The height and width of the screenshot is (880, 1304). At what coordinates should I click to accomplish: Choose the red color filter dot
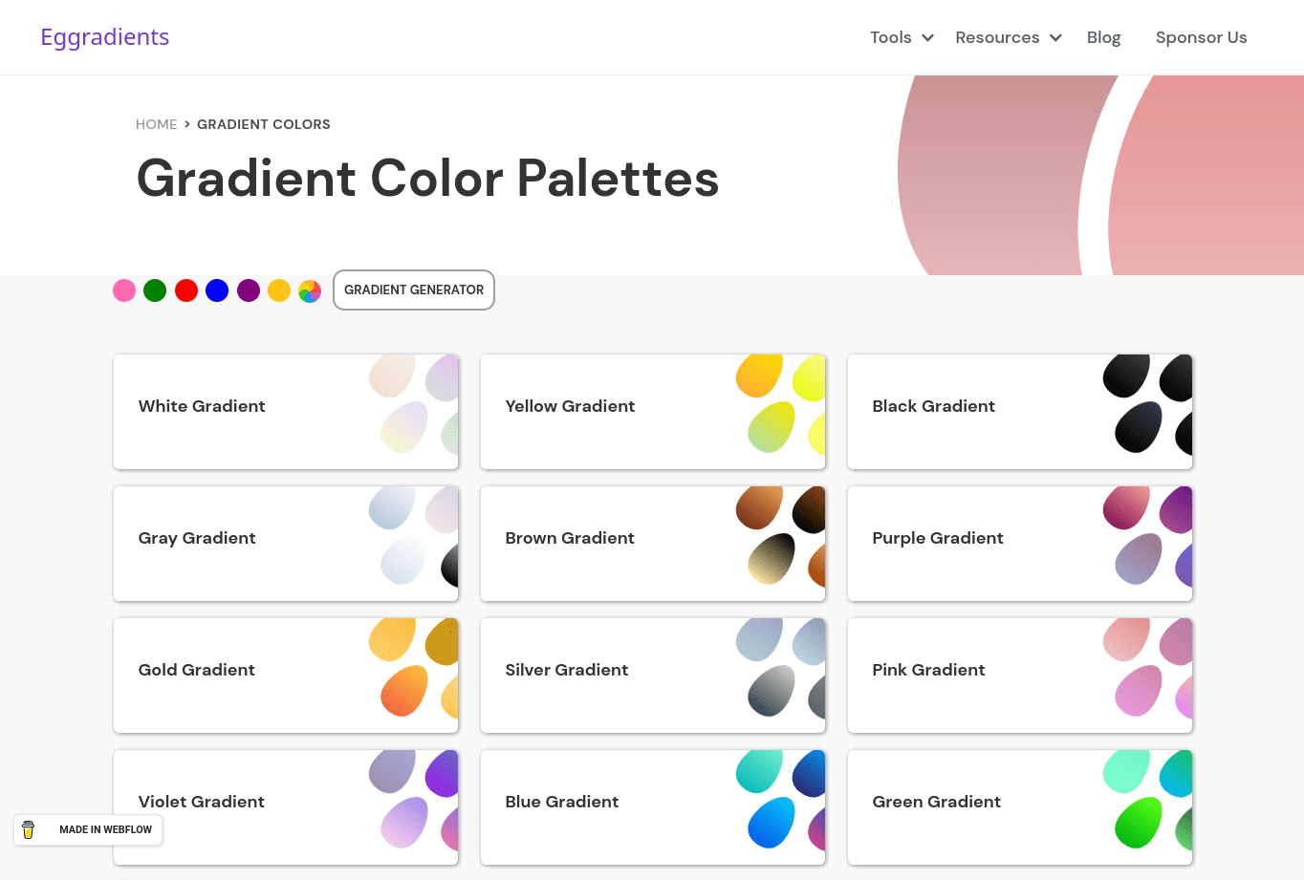[x=186, y=290]
